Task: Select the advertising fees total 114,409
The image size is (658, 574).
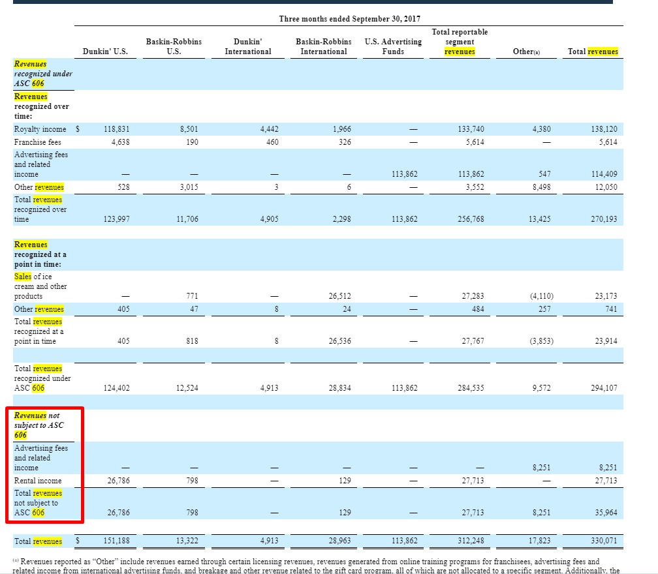Action: pyautogui.click(x=604, y=174)
